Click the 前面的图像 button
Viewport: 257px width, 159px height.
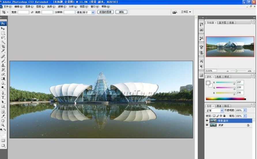coord(105,12)
